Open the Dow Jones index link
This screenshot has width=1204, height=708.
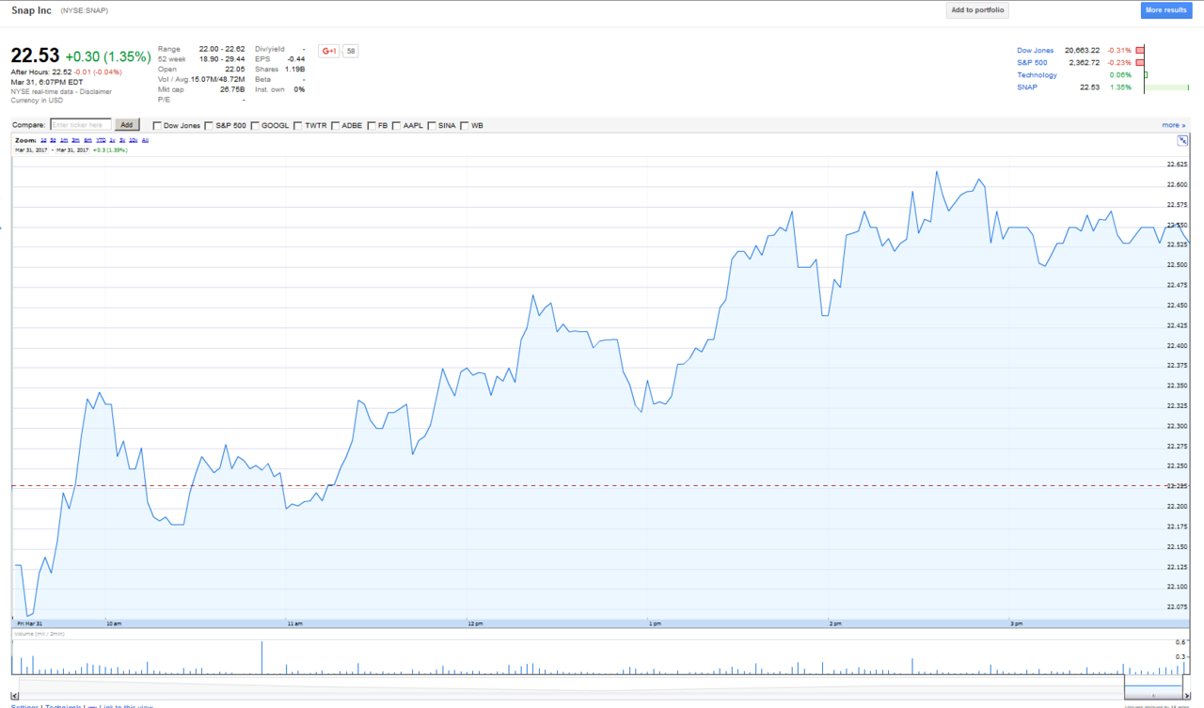pyautogui.click(x=1036, y=50)
